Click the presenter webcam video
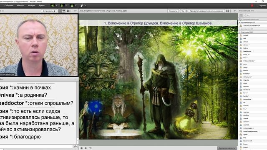 point(39,45)
